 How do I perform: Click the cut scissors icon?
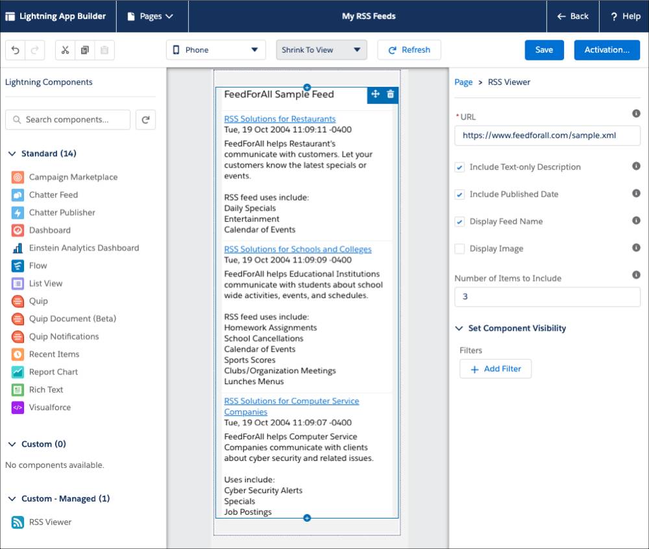point(65,50)
